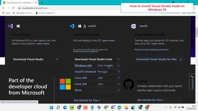Click Learn more under Visual Studio for Mac
The image size is (198, 111).
click(x=158, y=43)
